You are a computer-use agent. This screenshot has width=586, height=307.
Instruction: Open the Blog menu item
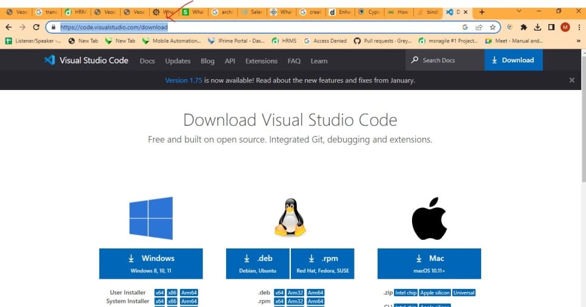(x=207, y=61)
